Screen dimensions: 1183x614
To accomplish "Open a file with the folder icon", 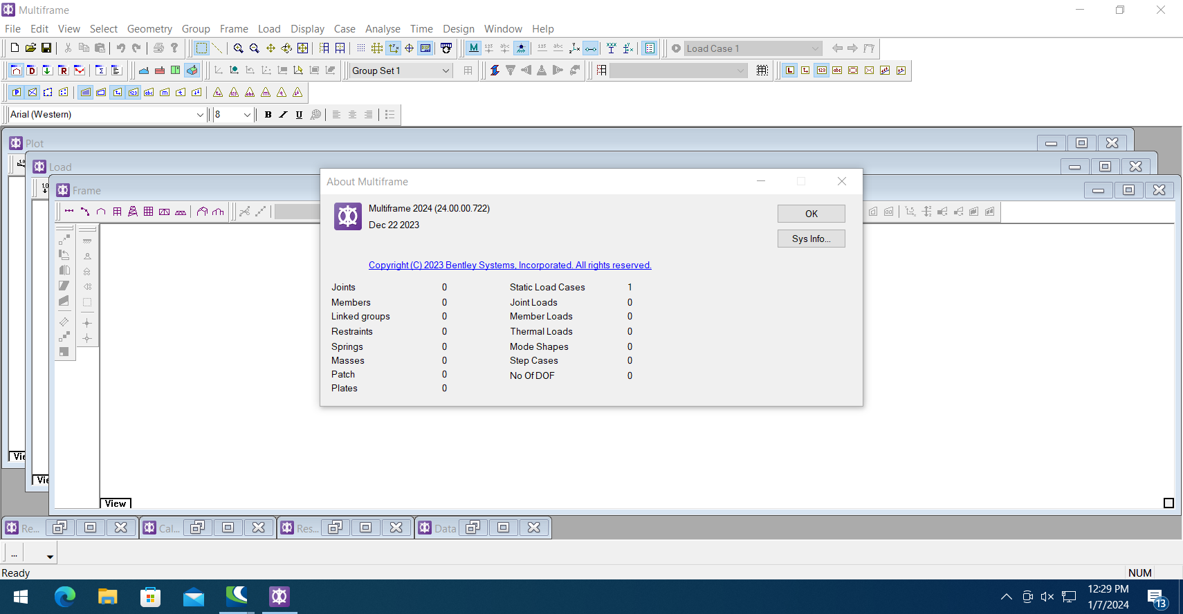I will tap(30, 48).
